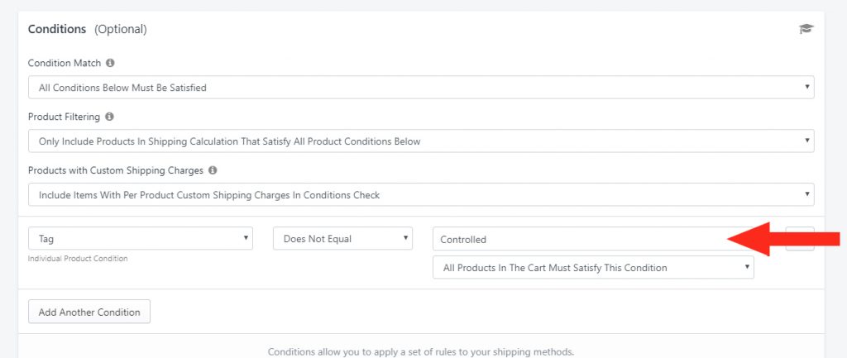Image resolution: width=847 pixels, height=358 pixels.
Task: Click the (Optional) heading text
Action: 121,29
